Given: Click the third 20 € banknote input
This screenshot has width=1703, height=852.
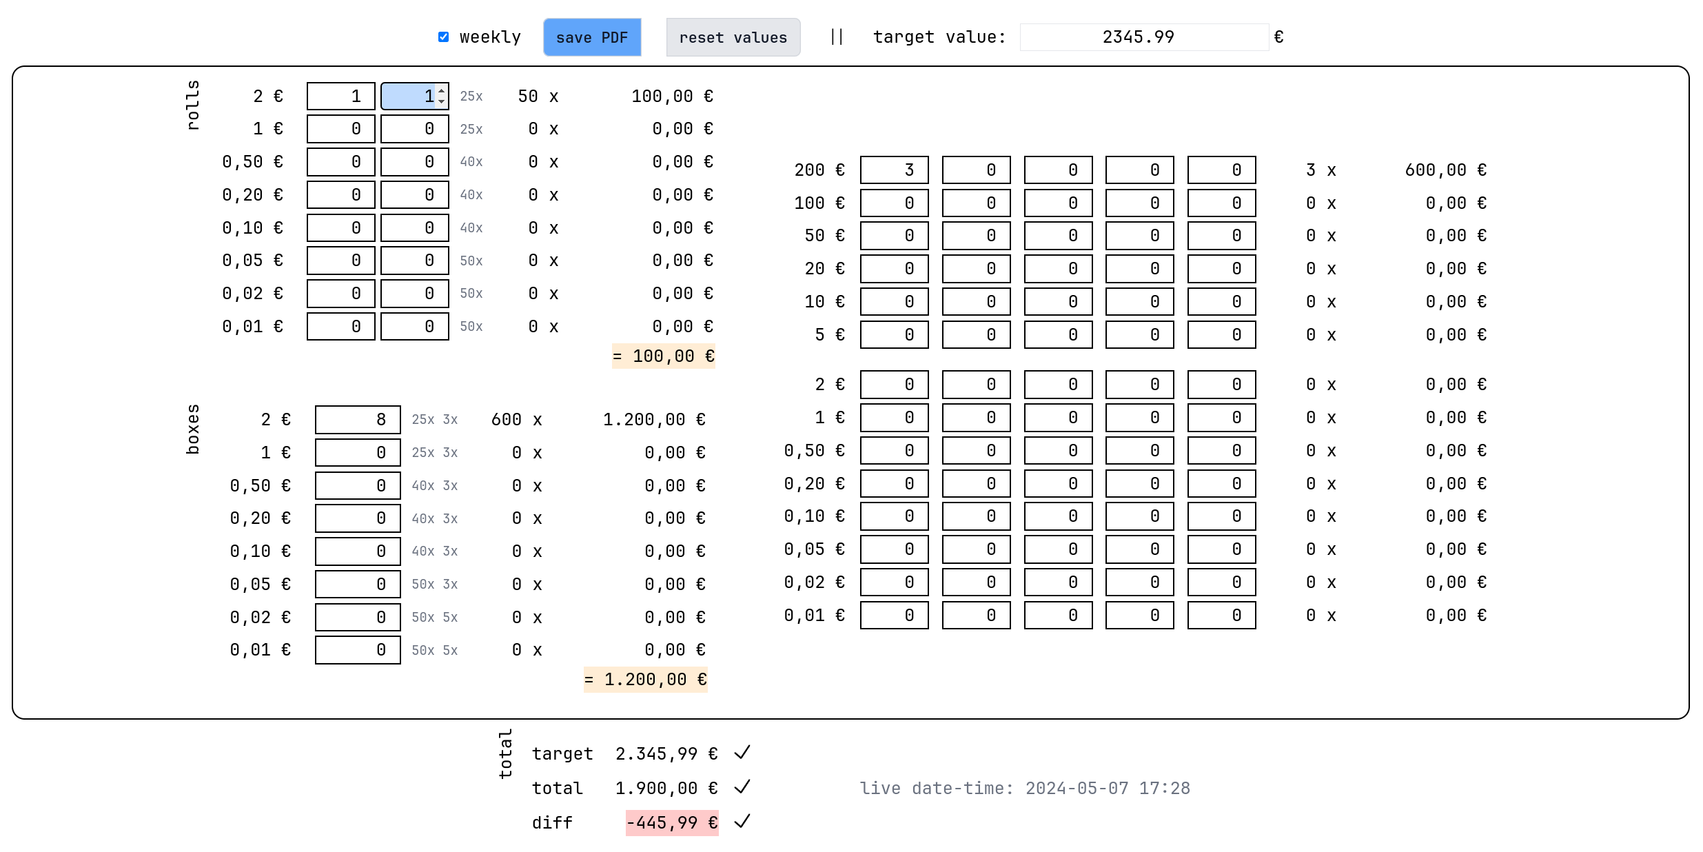Looking at the screenshot, I should click(x=1058, y=269).
